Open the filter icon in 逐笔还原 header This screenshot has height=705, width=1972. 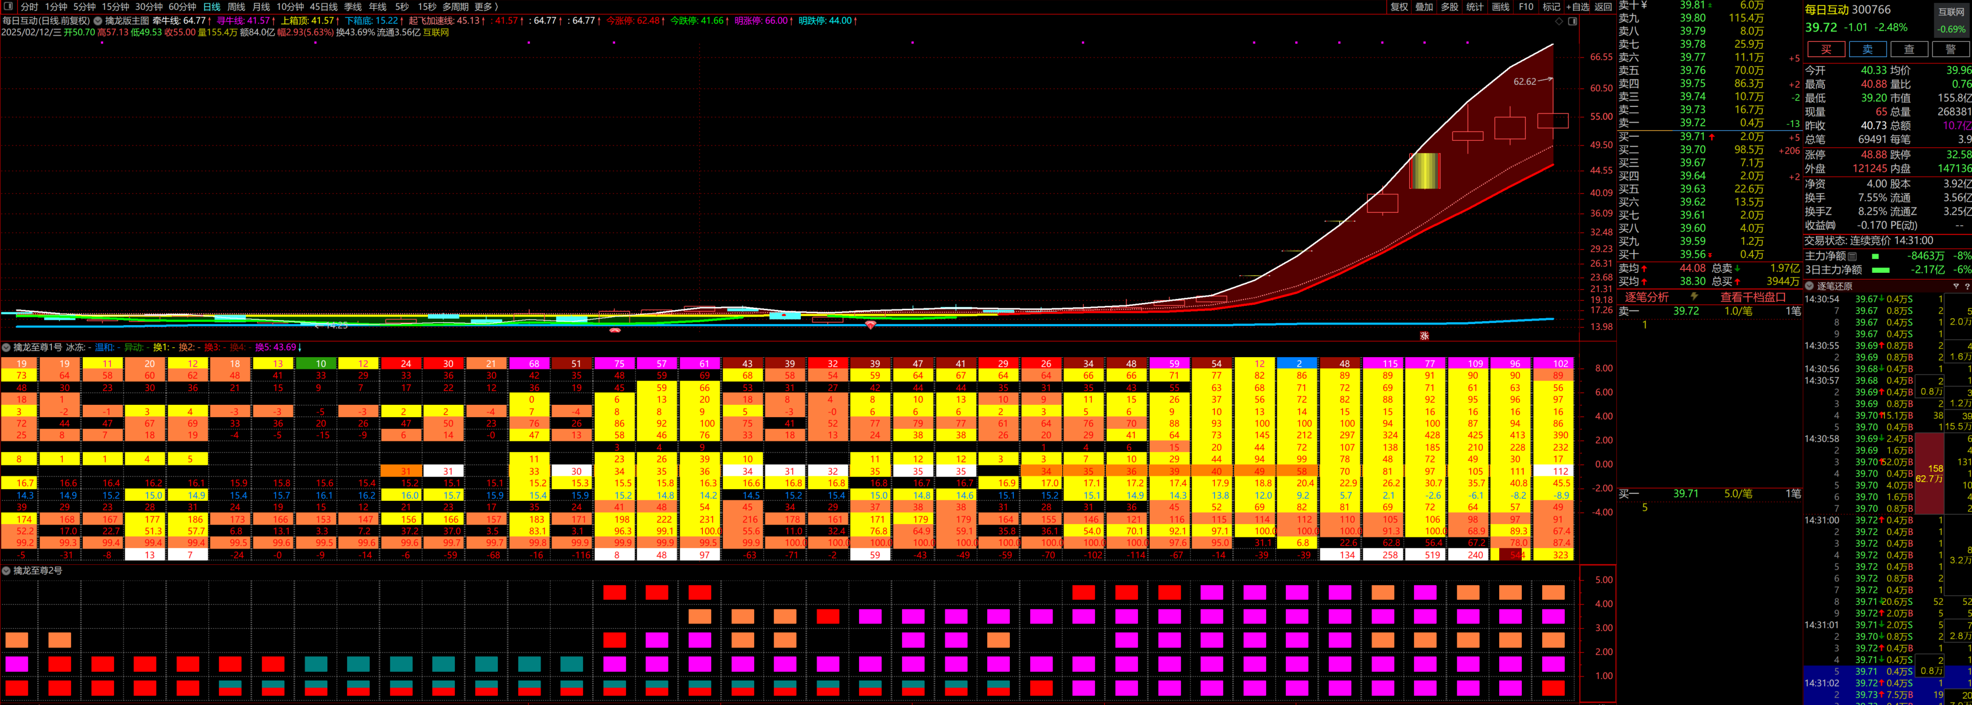coord(1955,286)
